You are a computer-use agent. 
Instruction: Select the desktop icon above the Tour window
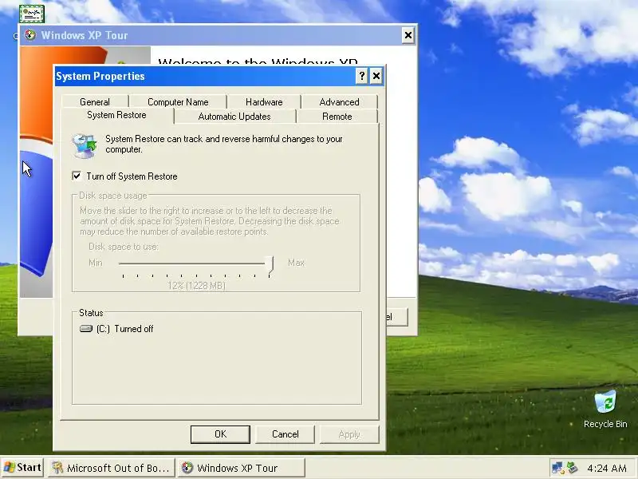(31, 14)
